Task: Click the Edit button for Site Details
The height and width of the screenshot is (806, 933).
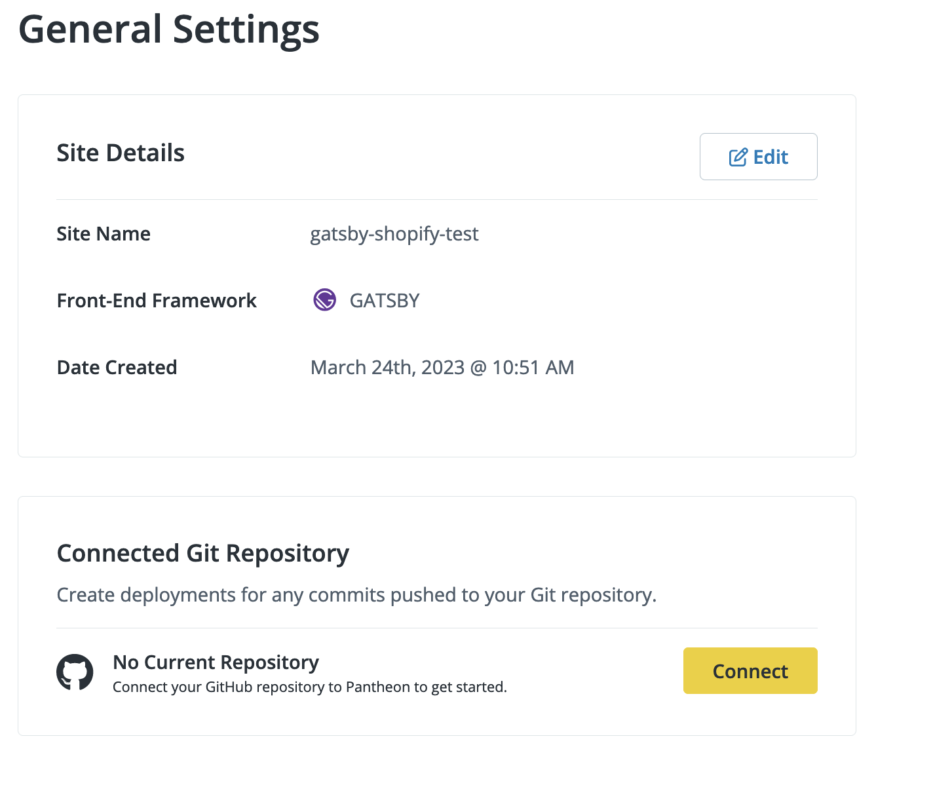Action: click(x=758, y=157)
